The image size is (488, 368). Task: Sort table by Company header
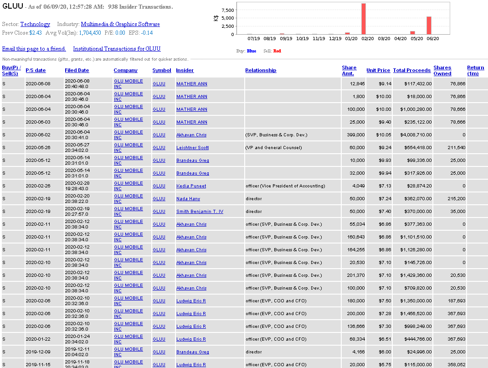coord(125,70)
